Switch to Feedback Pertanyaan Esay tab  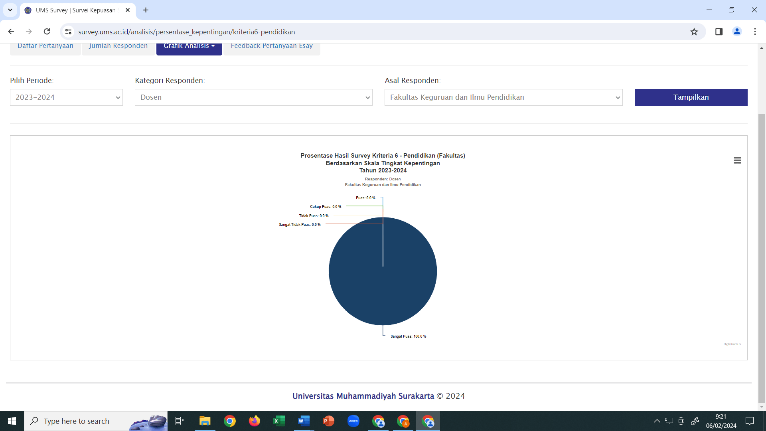[x=272, y=47]
